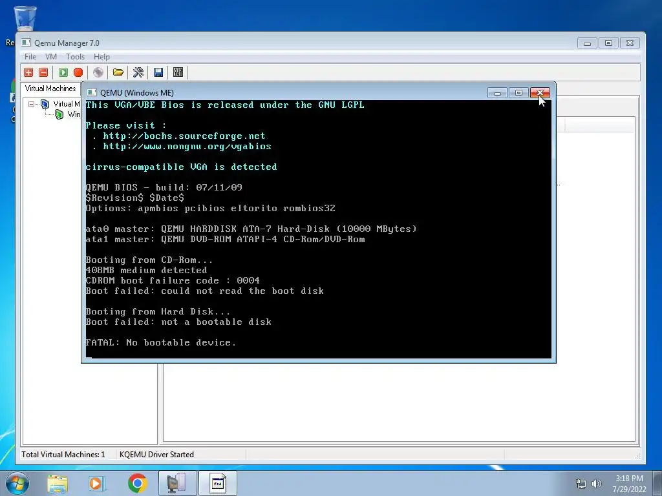The image size is (662, 496).
Task: Open the wrench and screwdriver tools icon
Action: click(x=138, y=72)
